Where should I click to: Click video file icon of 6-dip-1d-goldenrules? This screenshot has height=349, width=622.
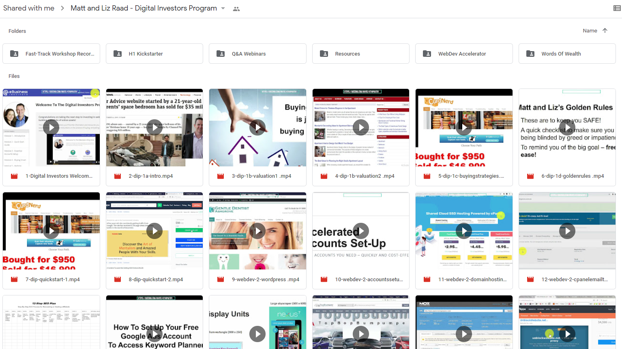(x=530, y=176)
